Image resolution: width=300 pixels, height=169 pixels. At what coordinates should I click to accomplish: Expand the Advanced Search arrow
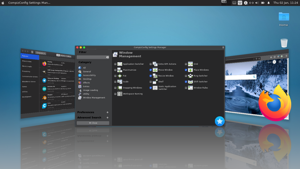click(107, 118)
